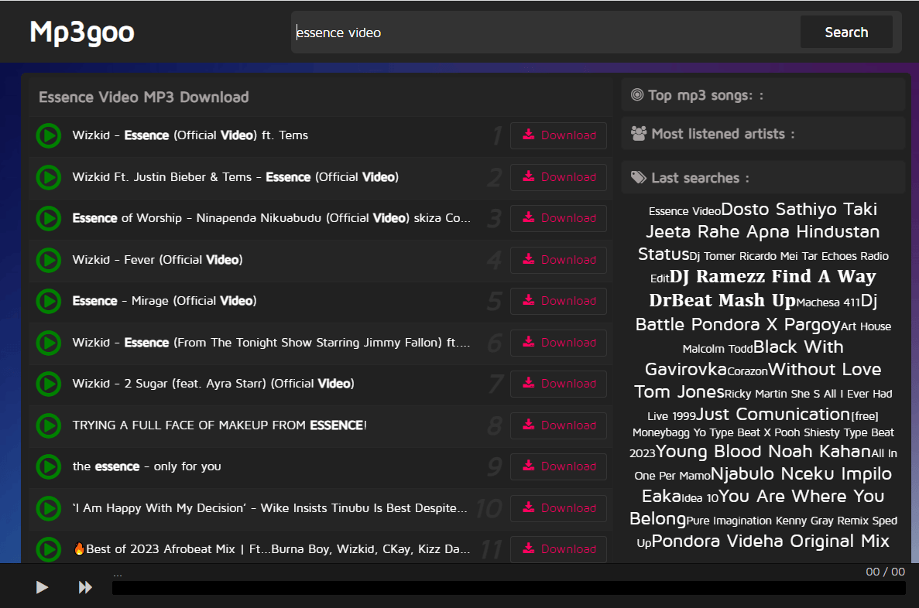Open Idea 10 search tag
919x608 pixels.
700,498
